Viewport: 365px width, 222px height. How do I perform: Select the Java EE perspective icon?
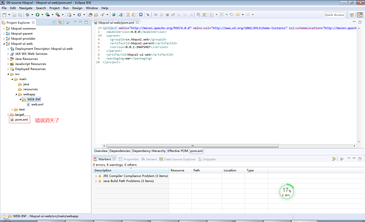point(360,15)
